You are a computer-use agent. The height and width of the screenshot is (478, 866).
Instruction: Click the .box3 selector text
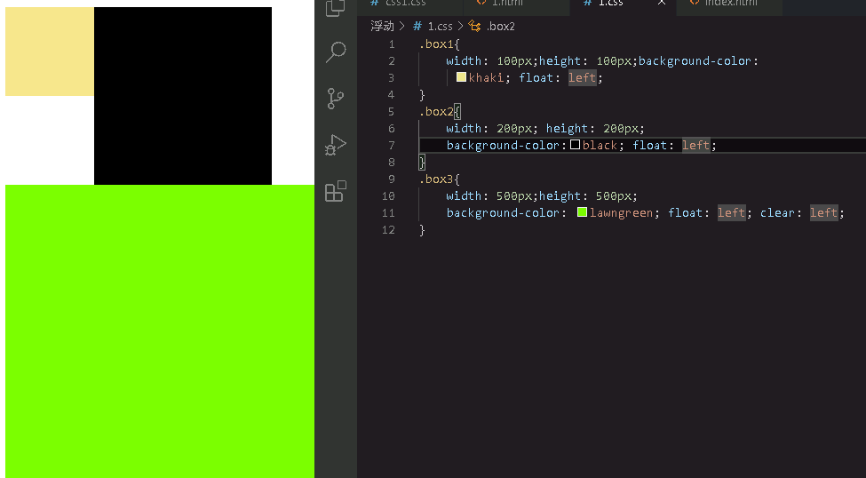(x=436, y=179)
